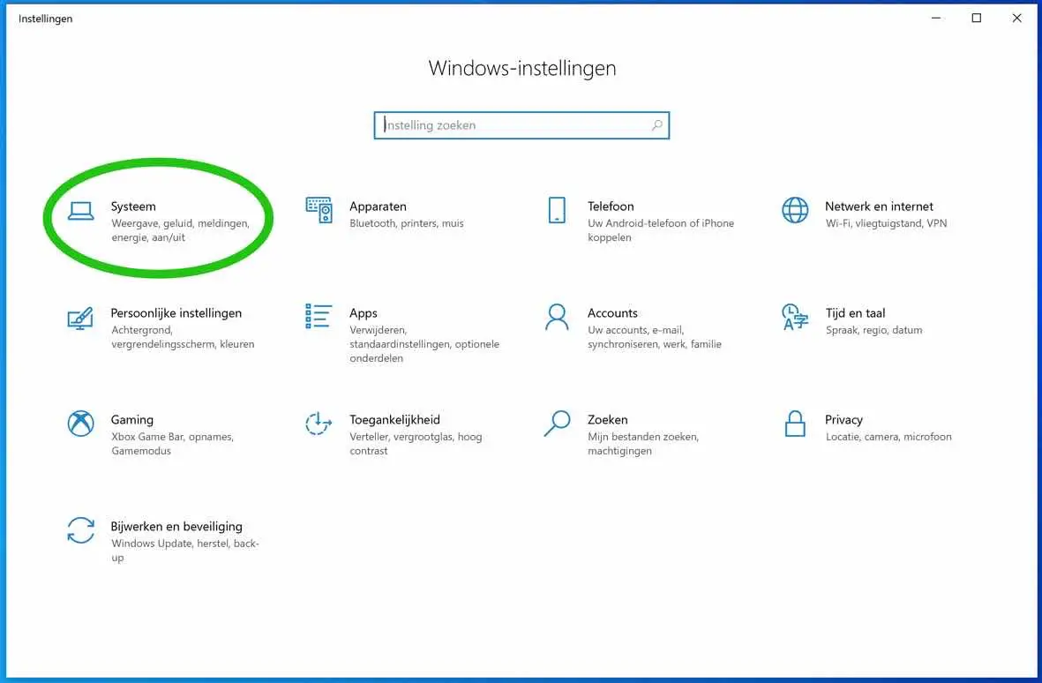The image size is (1042, 683).
Task: Open the Telefoon settings title
Action: pos(610,206)
